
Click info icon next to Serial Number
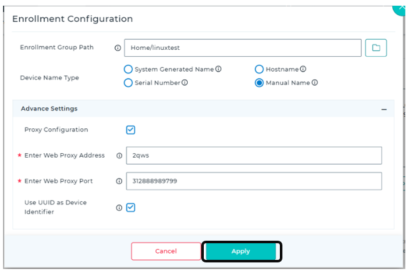(x=185, y=82)
